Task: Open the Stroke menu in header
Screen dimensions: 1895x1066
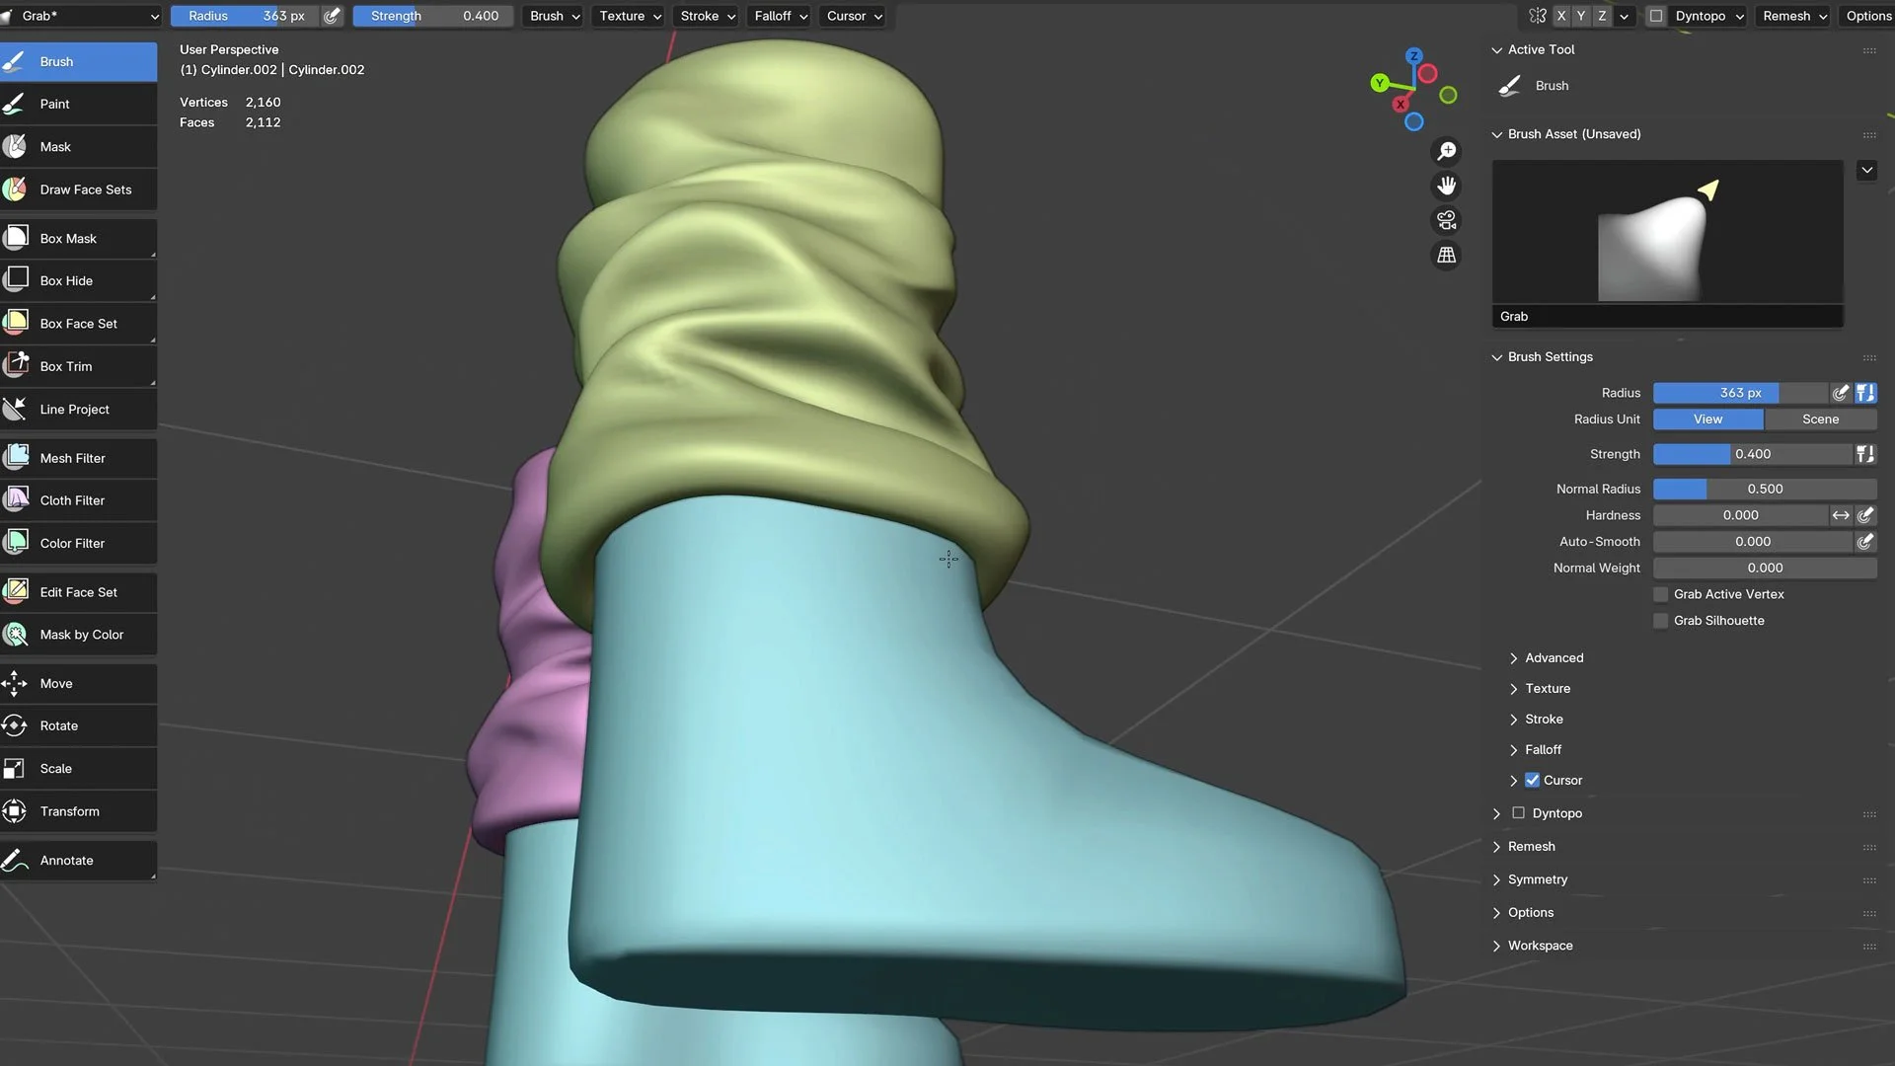Action: pyautogui.click(x=708, y=16)
